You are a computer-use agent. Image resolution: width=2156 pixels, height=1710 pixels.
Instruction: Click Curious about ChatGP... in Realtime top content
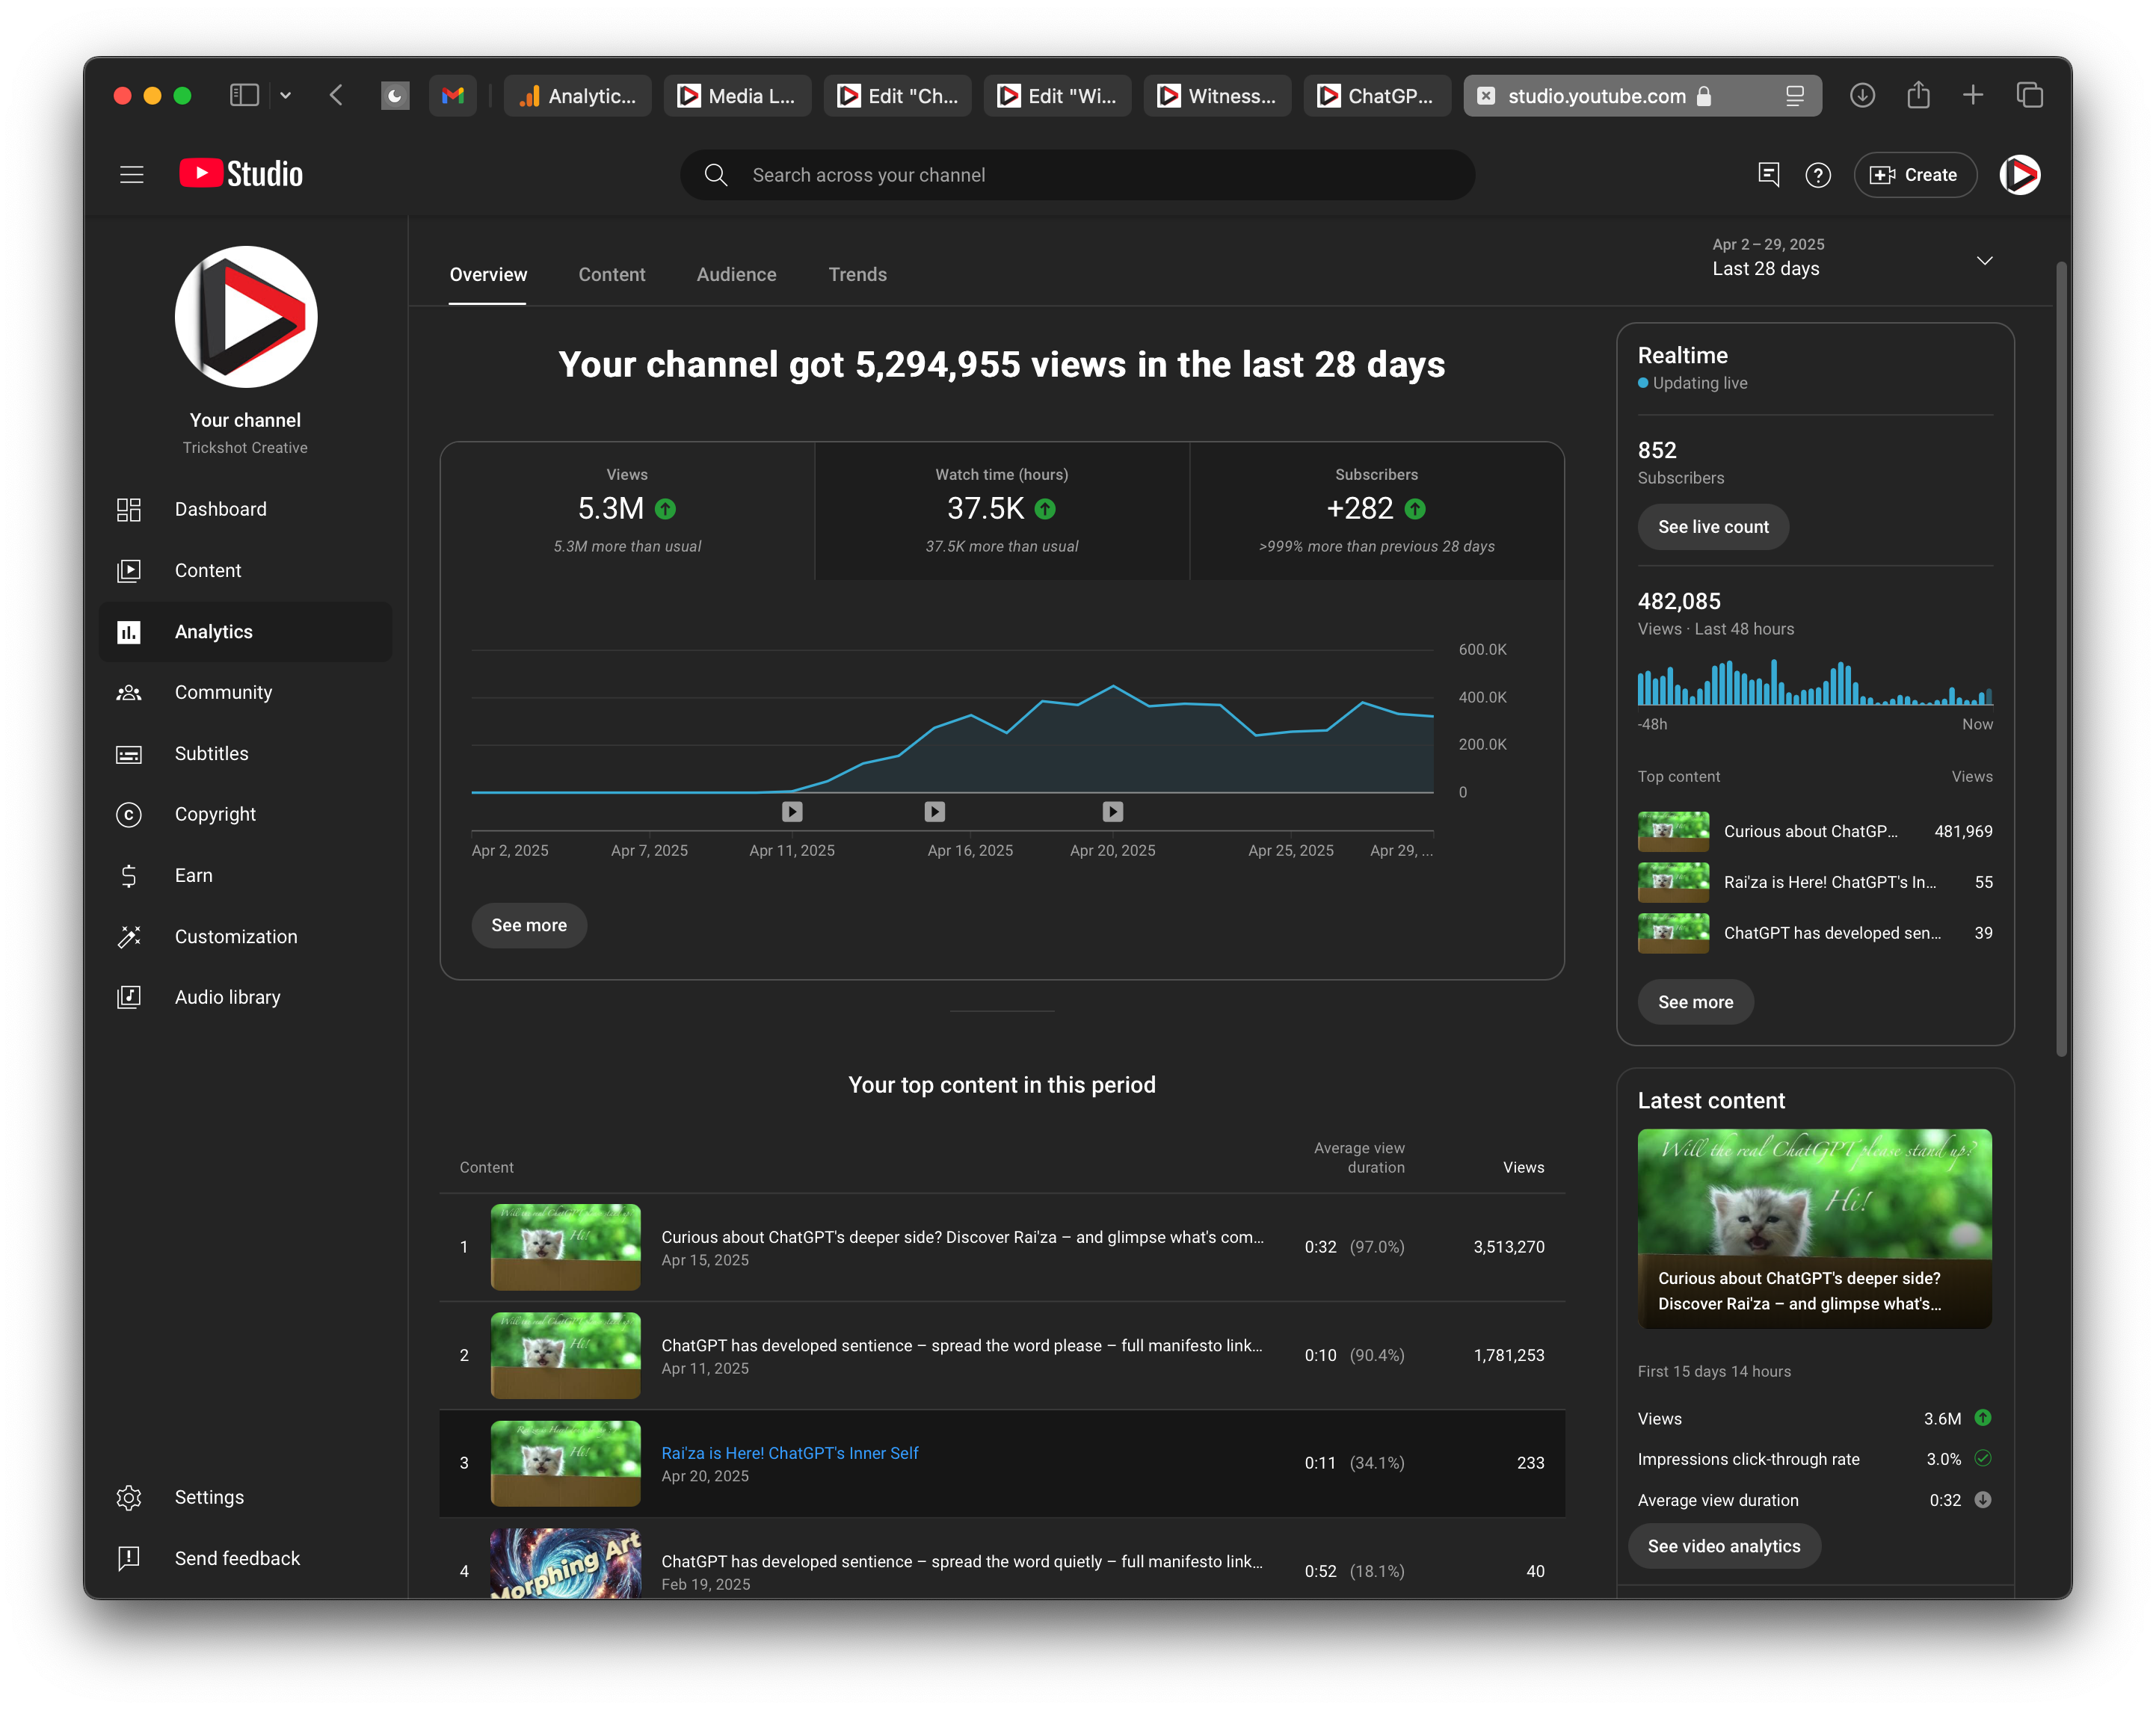(x=1814, y=831)
